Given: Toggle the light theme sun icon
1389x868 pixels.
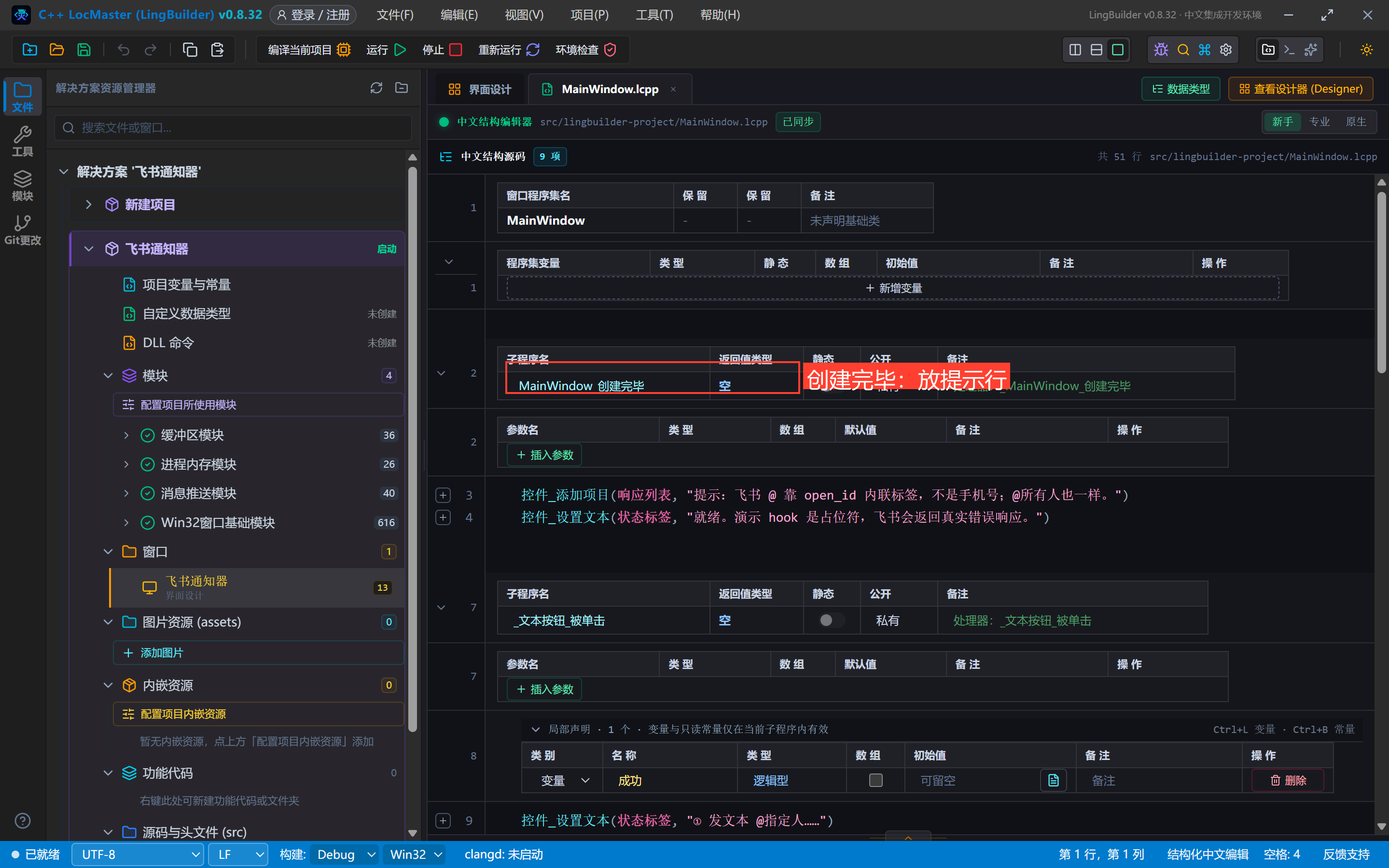Looking at the screenshot, I should [1367, 50].
